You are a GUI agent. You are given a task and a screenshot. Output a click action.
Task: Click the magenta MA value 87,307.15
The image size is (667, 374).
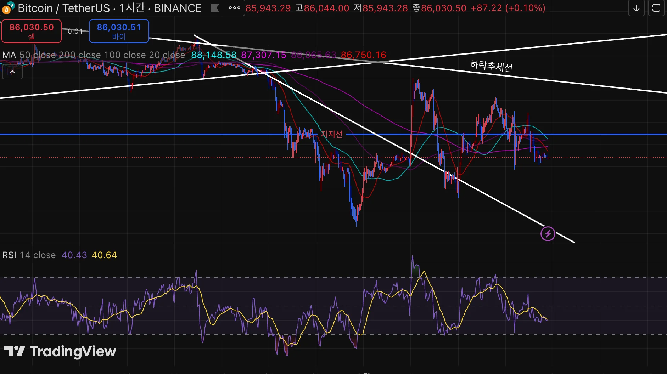click(264, 55)
